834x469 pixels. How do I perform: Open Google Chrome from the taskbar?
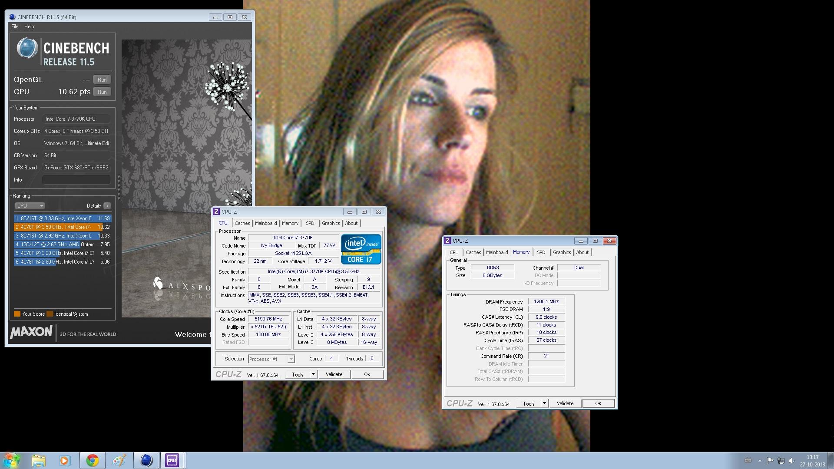92,460
